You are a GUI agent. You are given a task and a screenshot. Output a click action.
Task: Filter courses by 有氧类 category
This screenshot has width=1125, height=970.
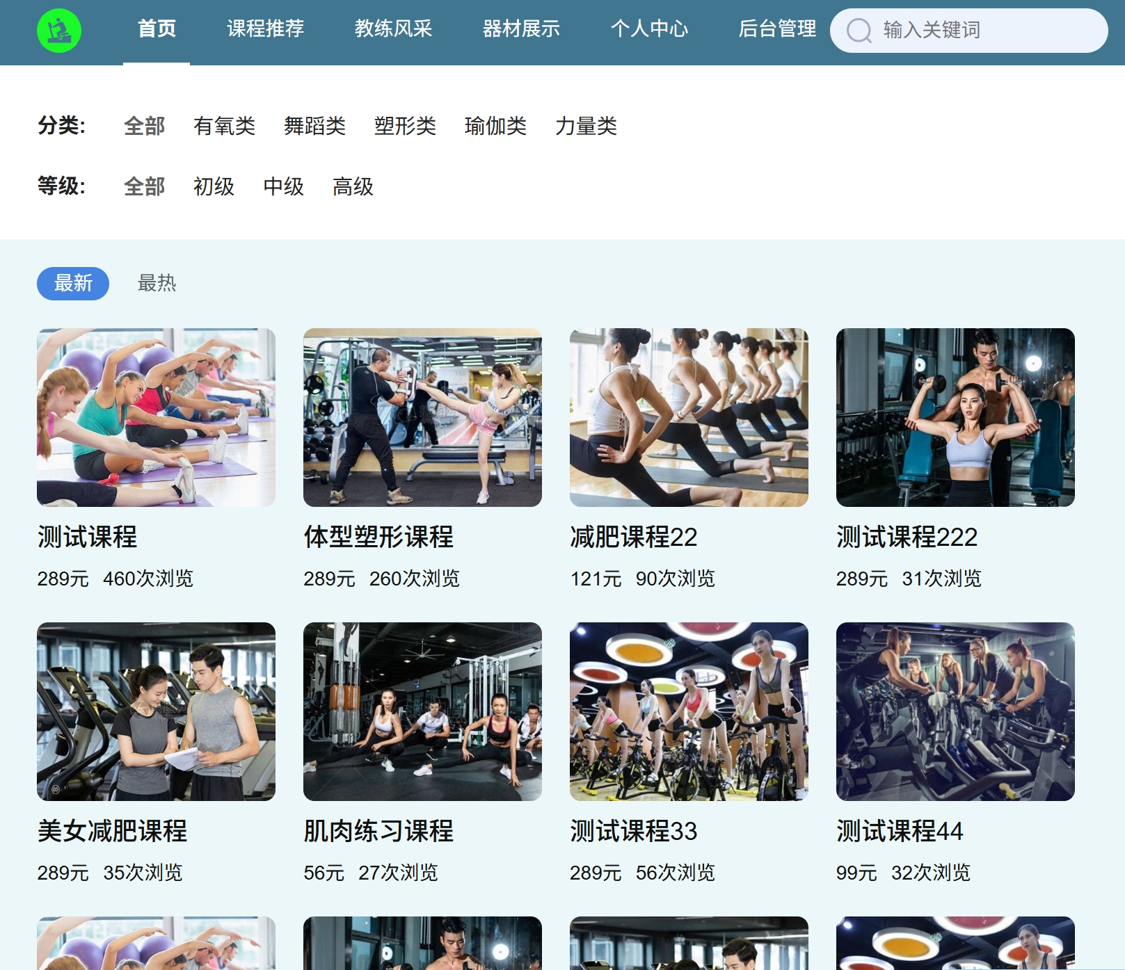coord(224,127)
